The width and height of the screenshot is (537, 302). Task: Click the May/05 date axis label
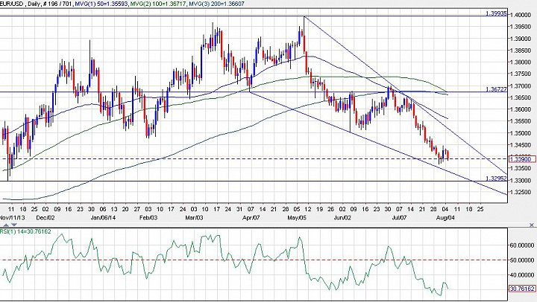pyautogui.click(x=297, y=218)
